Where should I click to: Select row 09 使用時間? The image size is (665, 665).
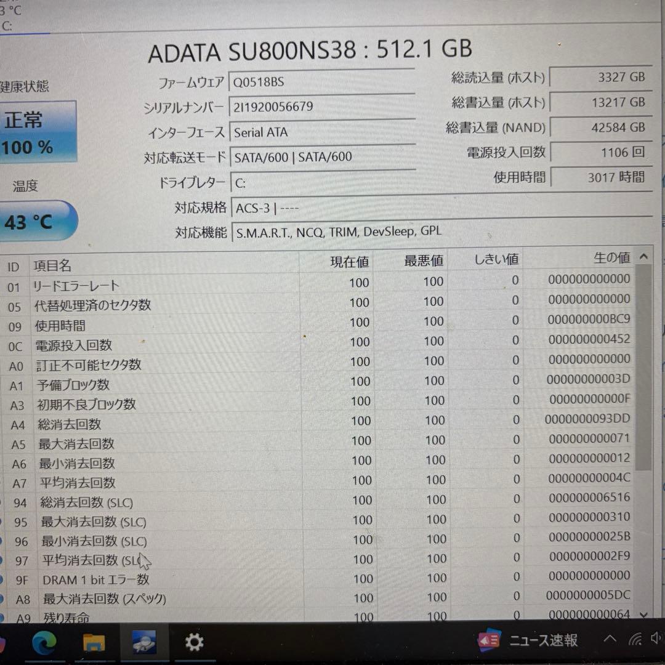tap(318, 322)
